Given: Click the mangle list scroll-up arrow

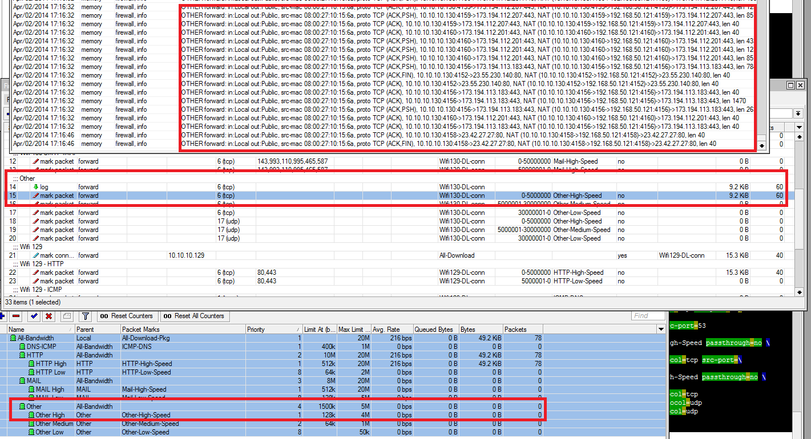Looking at the screenshot, I should coord(798,136).
